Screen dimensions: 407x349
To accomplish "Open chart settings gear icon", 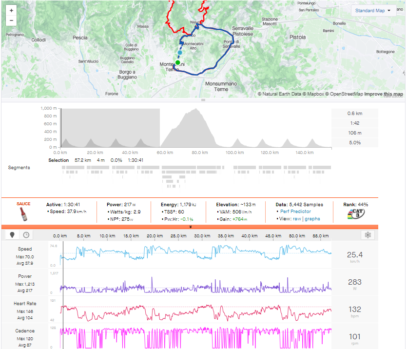I will pyautogui.click(x=368, y=235).
